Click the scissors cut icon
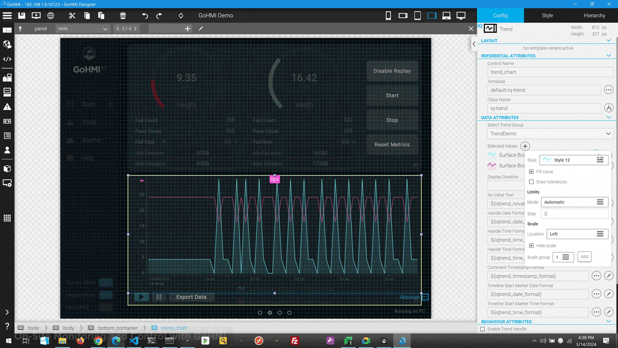The width and height of the screenshot is (618, 348). pos(72,16)
